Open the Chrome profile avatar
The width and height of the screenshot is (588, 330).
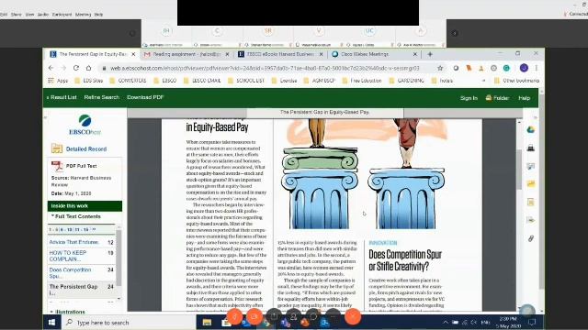coord(524,68)
